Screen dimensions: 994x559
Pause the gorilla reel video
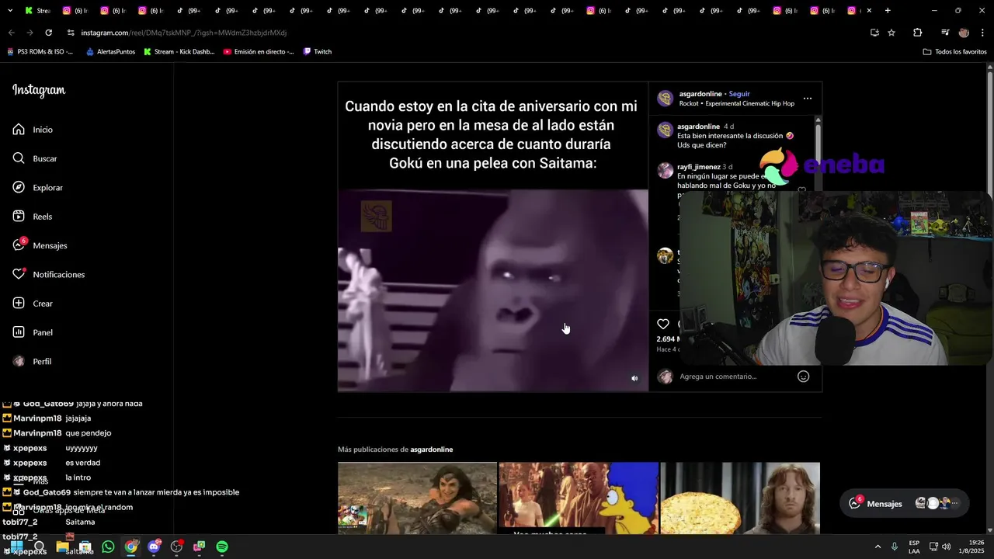click(492, 290)
